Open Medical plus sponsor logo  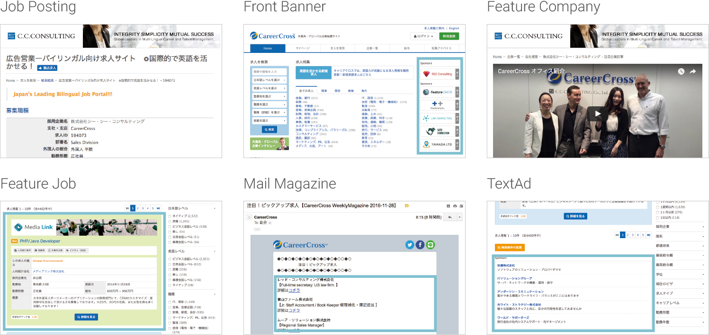coord(437,105)
